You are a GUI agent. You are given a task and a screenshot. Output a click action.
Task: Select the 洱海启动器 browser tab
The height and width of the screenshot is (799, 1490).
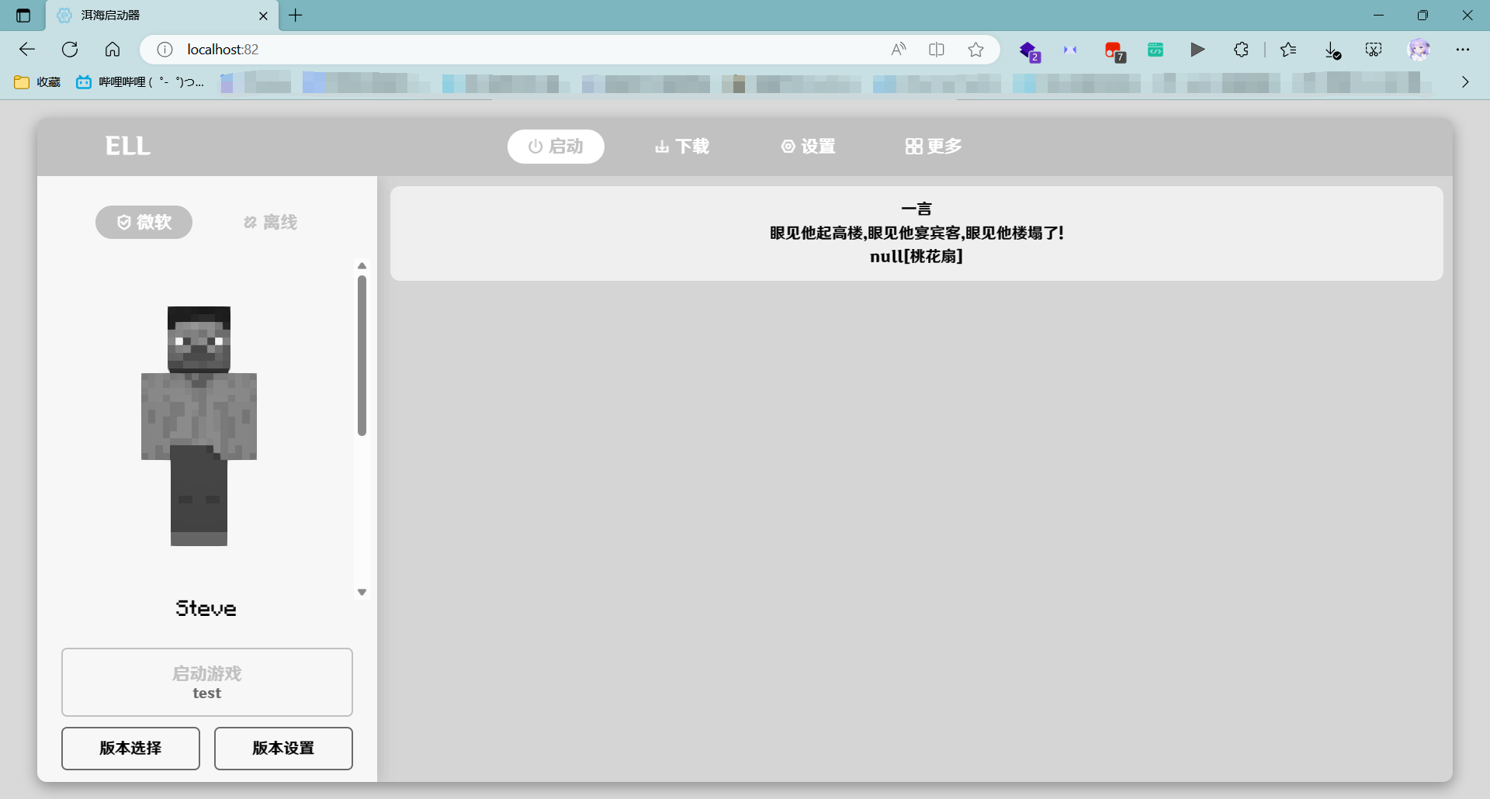(x=163, y=16)
